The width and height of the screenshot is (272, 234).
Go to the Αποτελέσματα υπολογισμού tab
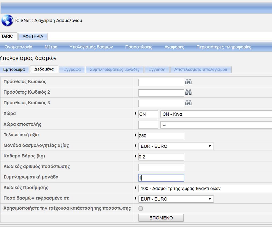(x=201, y=69)
